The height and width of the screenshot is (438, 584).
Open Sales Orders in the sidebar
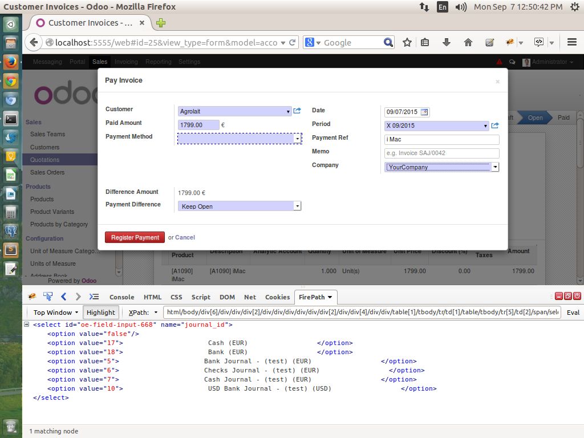47,172
